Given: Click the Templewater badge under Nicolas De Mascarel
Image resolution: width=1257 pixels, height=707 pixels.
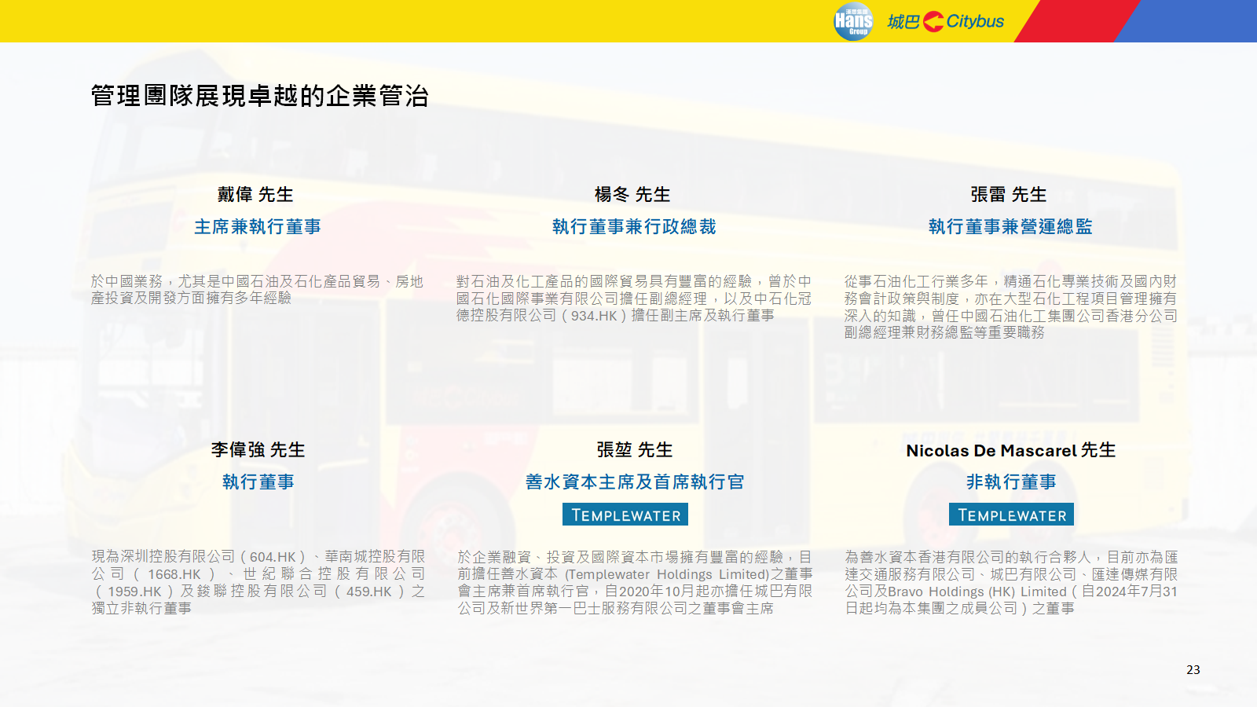Looking at the screenshot, I should [1011, 515].
